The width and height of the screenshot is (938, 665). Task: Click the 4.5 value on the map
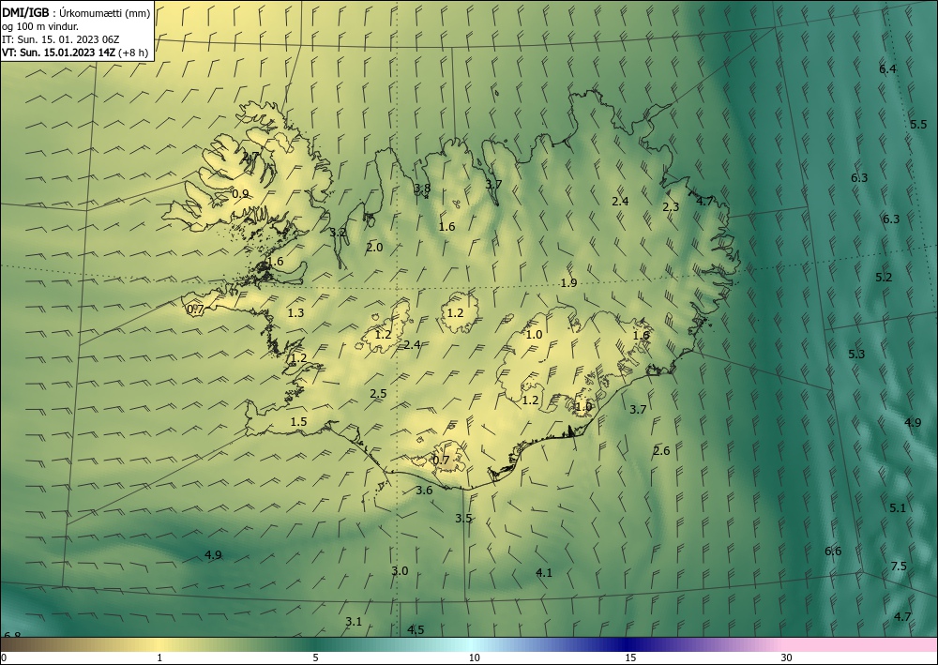pyautogui.click(x=416, y=629)
